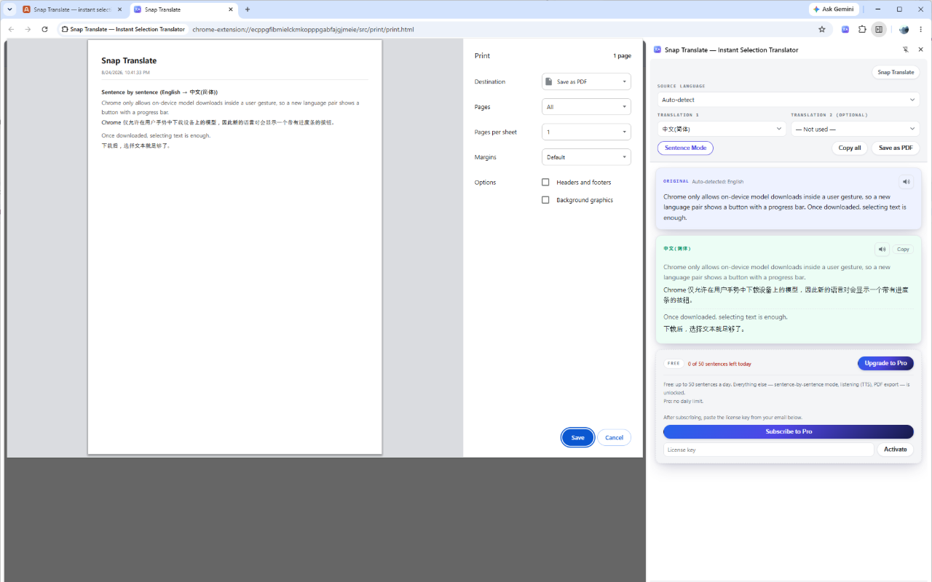
Task: Enable Background graphics option
Action: coord(545,200)
